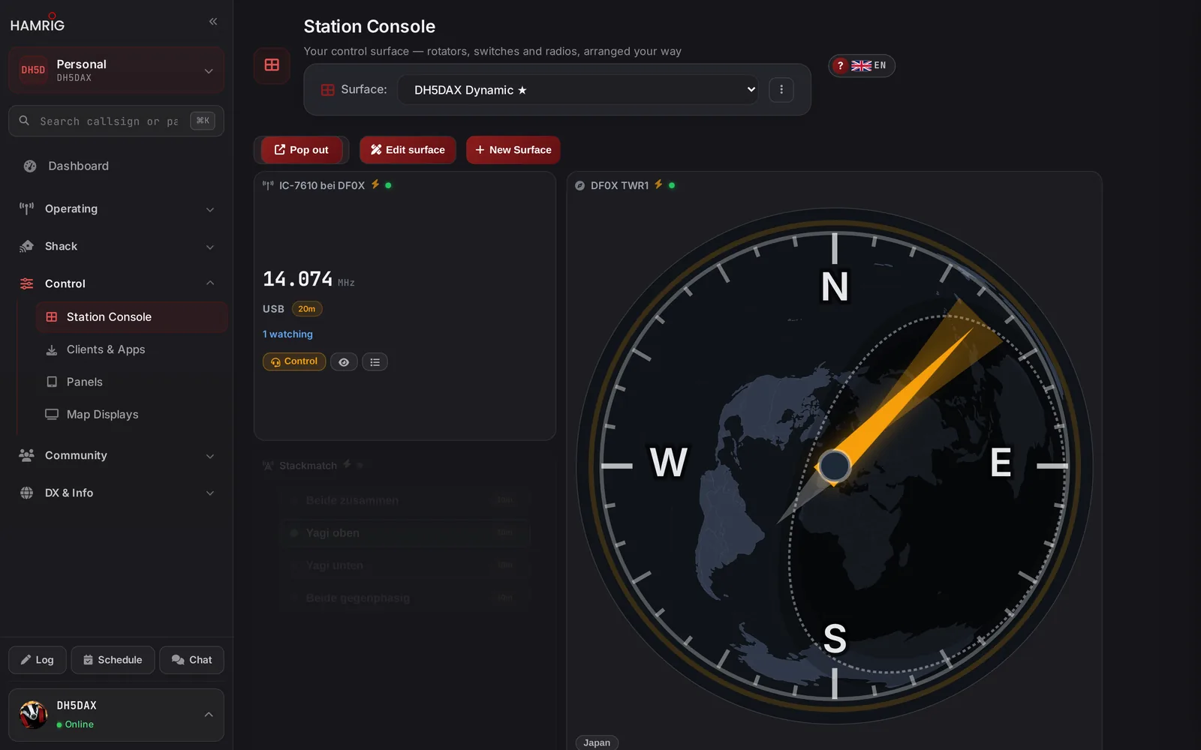Open Dashboard from the sidebar
The height and width of the screenshot is (750, 1201).
(116, 166)
